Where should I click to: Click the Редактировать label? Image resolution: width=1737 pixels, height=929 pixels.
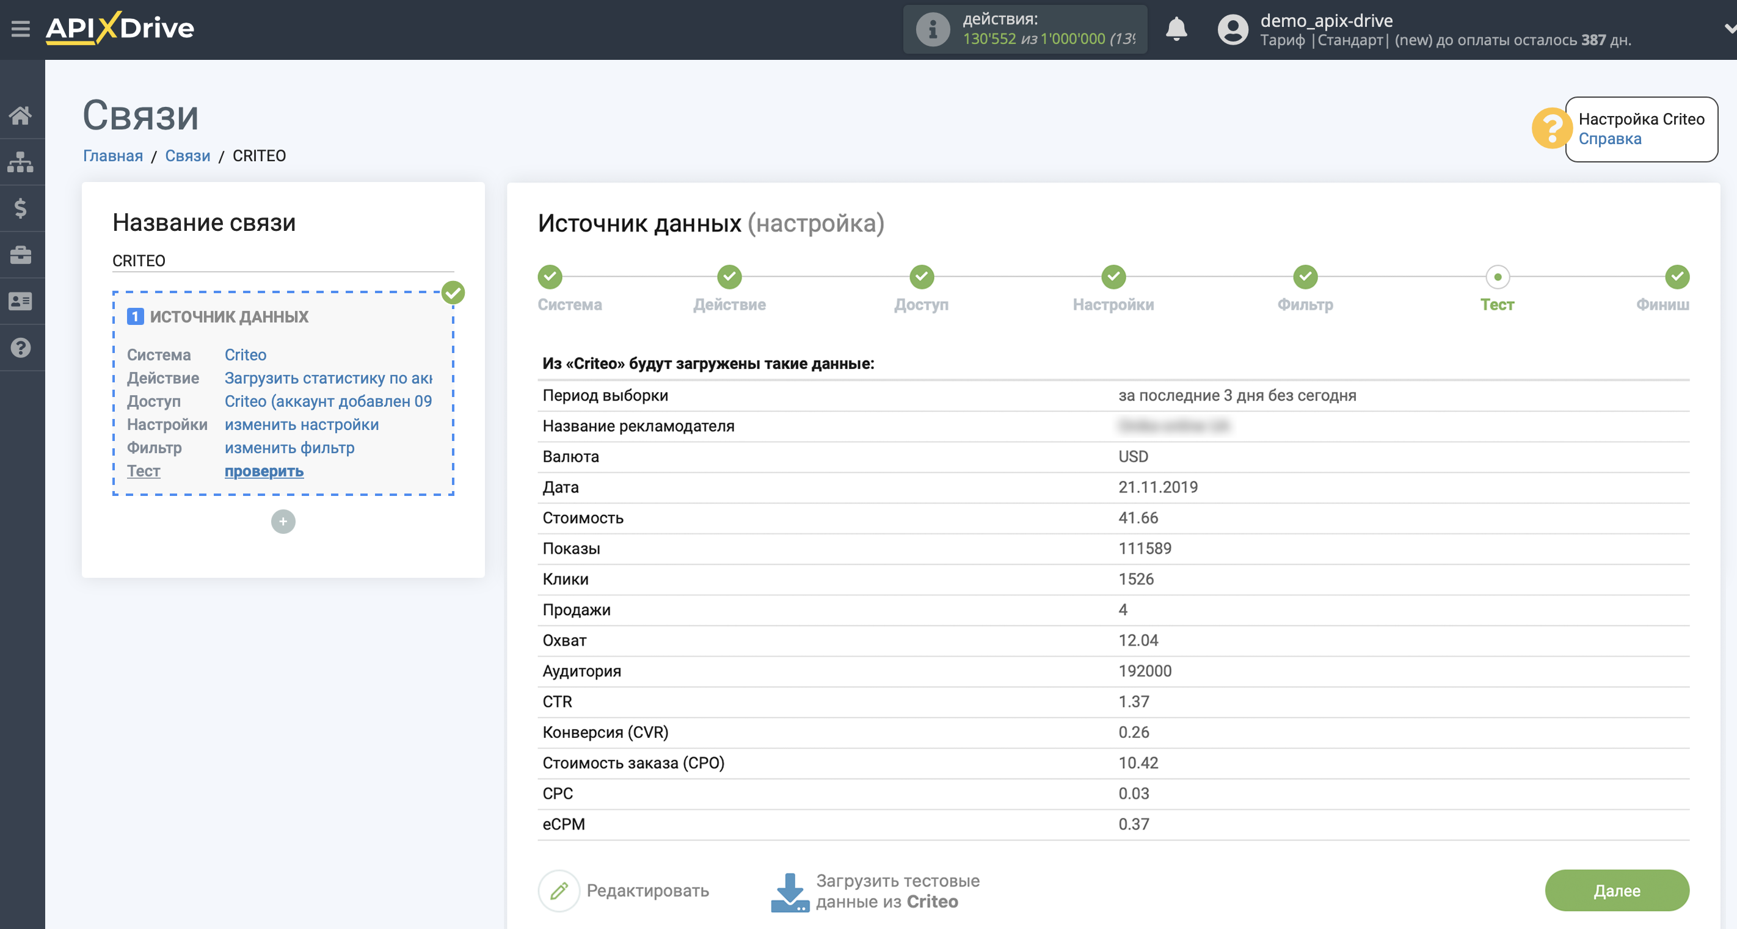(647, 891)
